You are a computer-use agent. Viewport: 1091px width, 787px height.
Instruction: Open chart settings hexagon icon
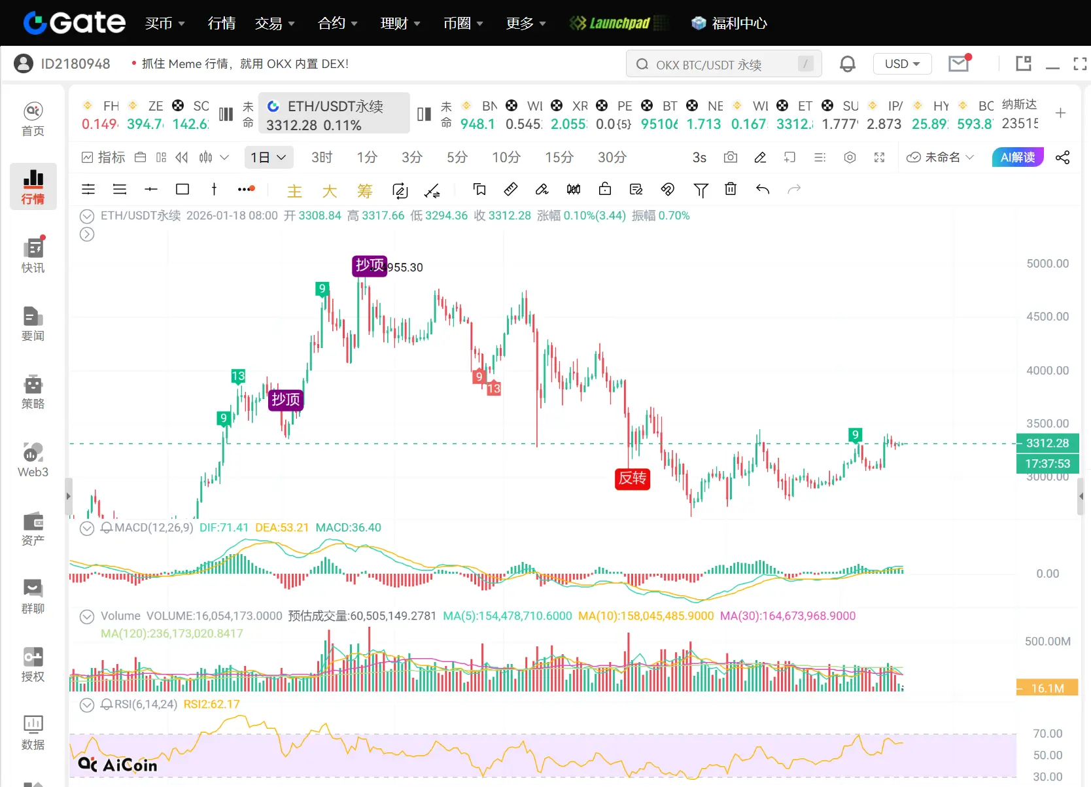(850, 157)
